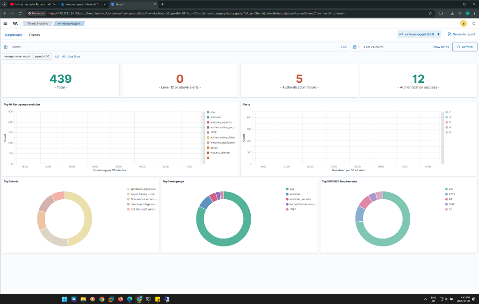
Task: Click the agent.id: 001 filter pill
Action: (43, 57)
